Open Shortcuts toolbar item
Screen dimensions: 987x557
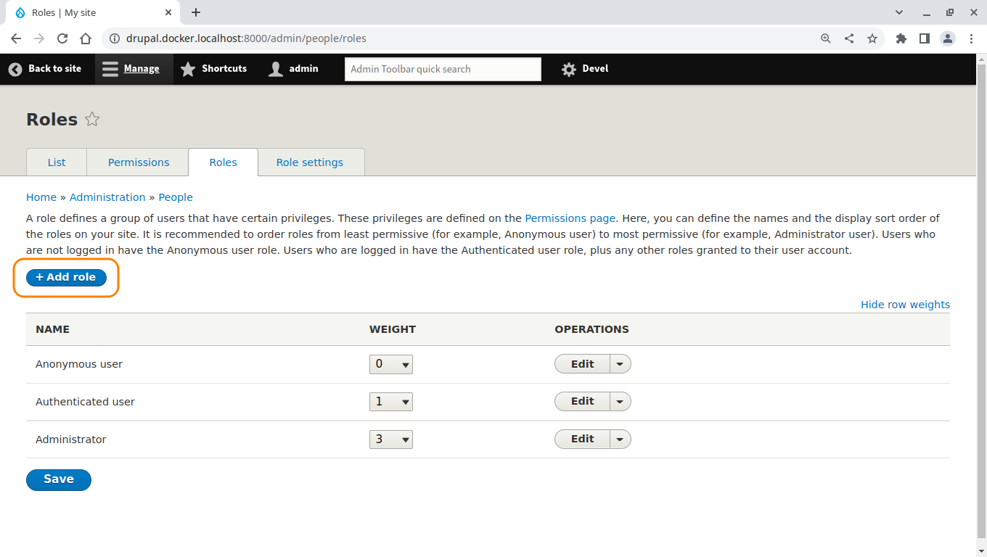(x=214, y=69)
